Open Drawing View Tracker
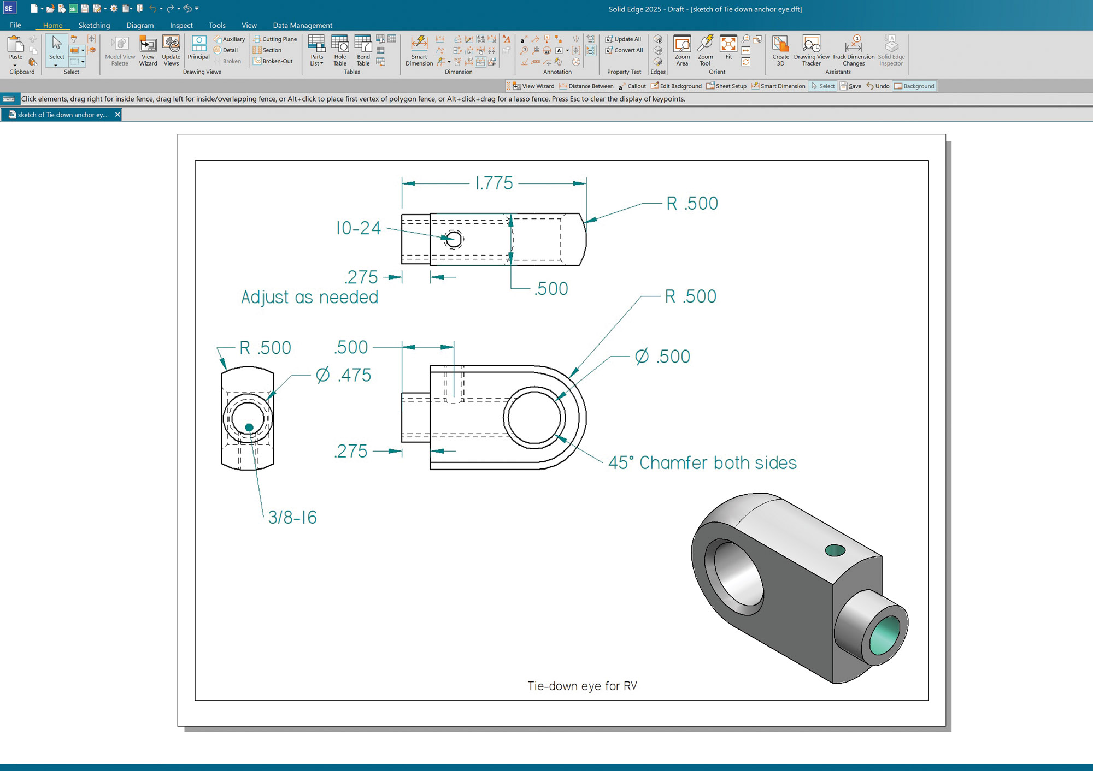 coord(812,50)
